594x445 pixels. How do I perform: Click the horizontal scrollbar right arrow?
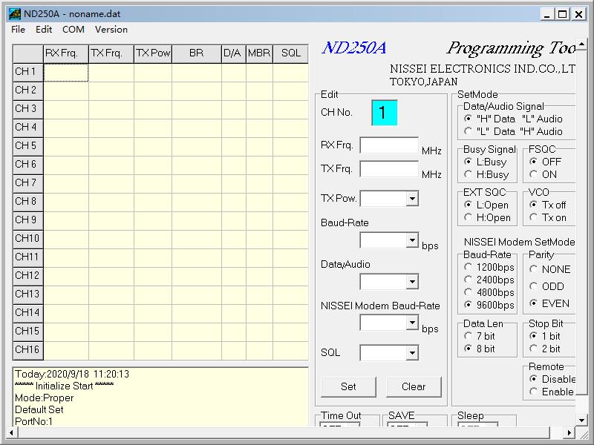click(569, 432)
